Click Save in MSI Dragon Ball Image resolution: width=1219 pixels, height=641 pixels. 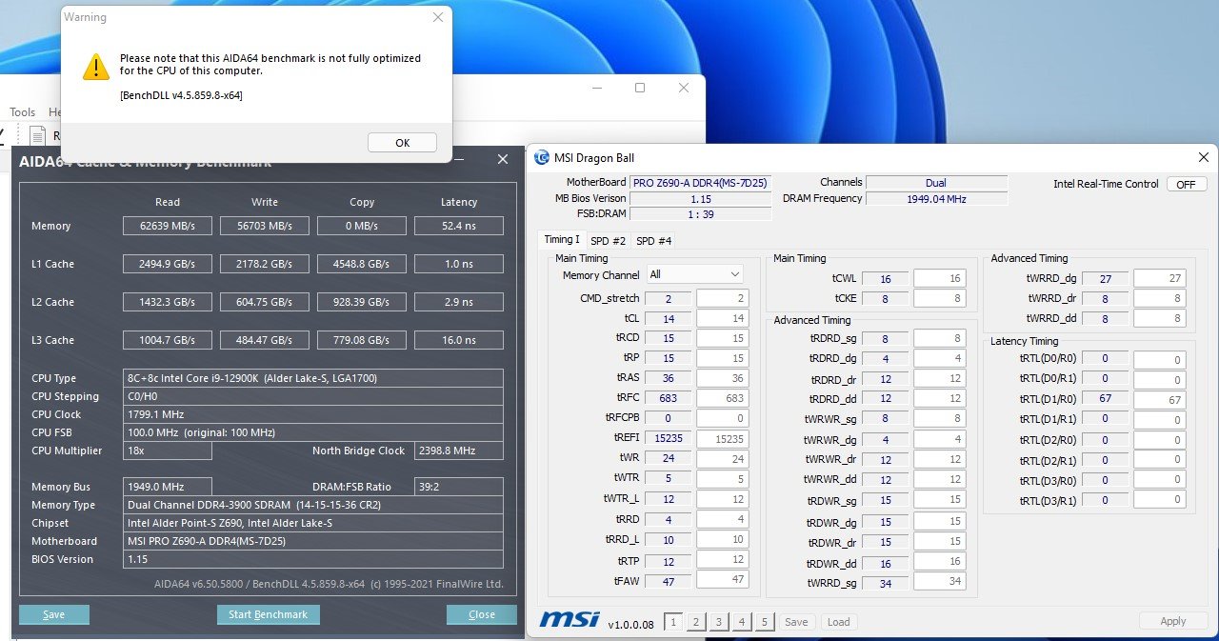click(x=796, y=622)
